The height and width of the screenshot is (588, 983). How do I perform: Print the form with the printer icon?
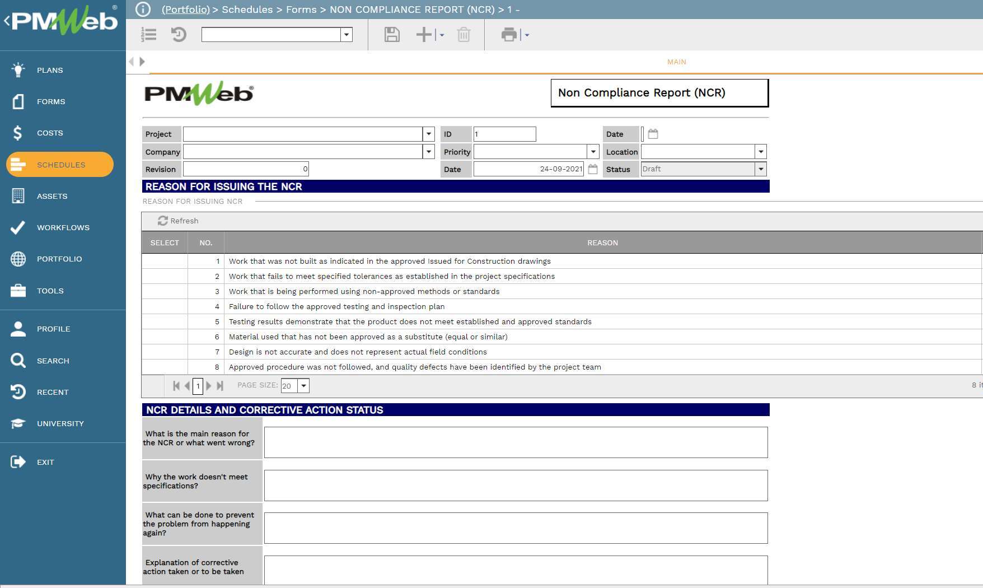[509, 35]
